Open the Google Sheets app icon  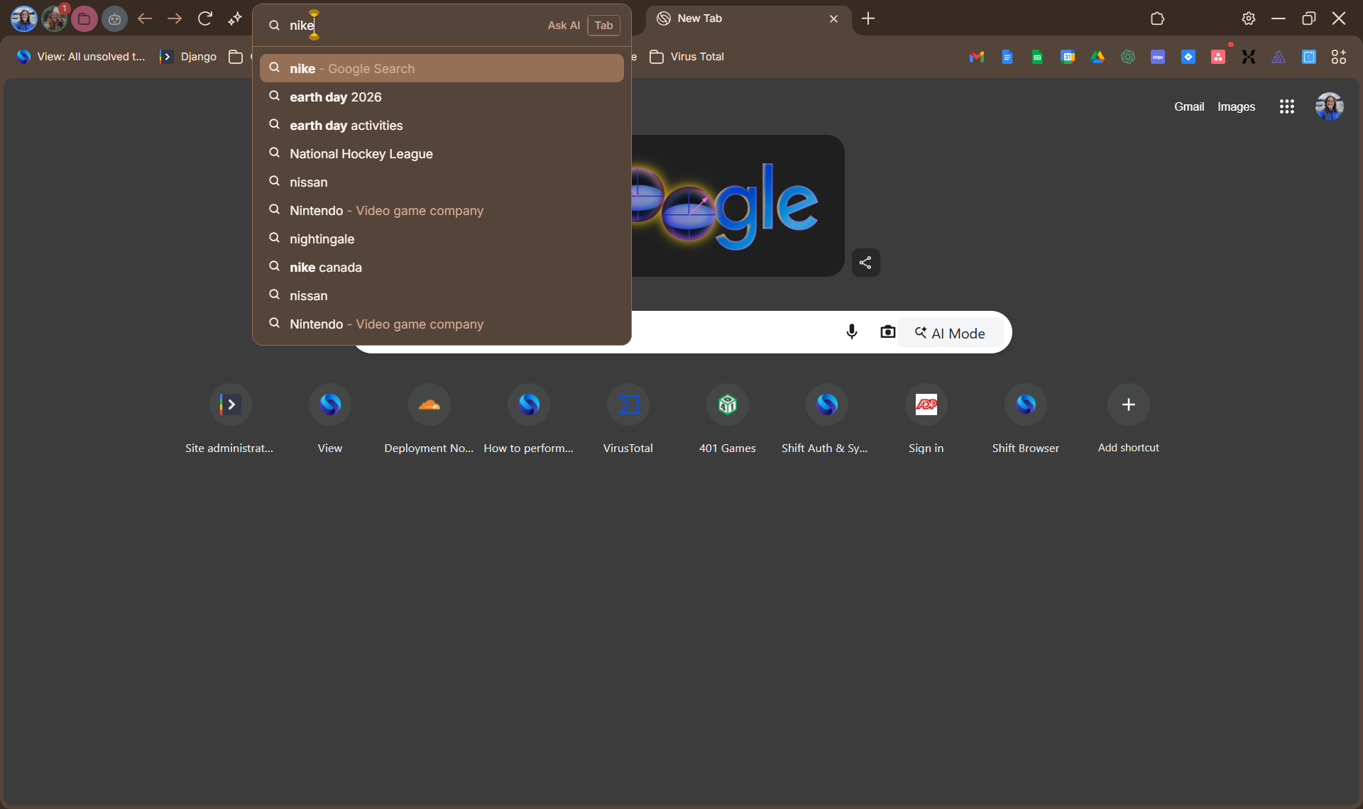tap(1037, 57)
